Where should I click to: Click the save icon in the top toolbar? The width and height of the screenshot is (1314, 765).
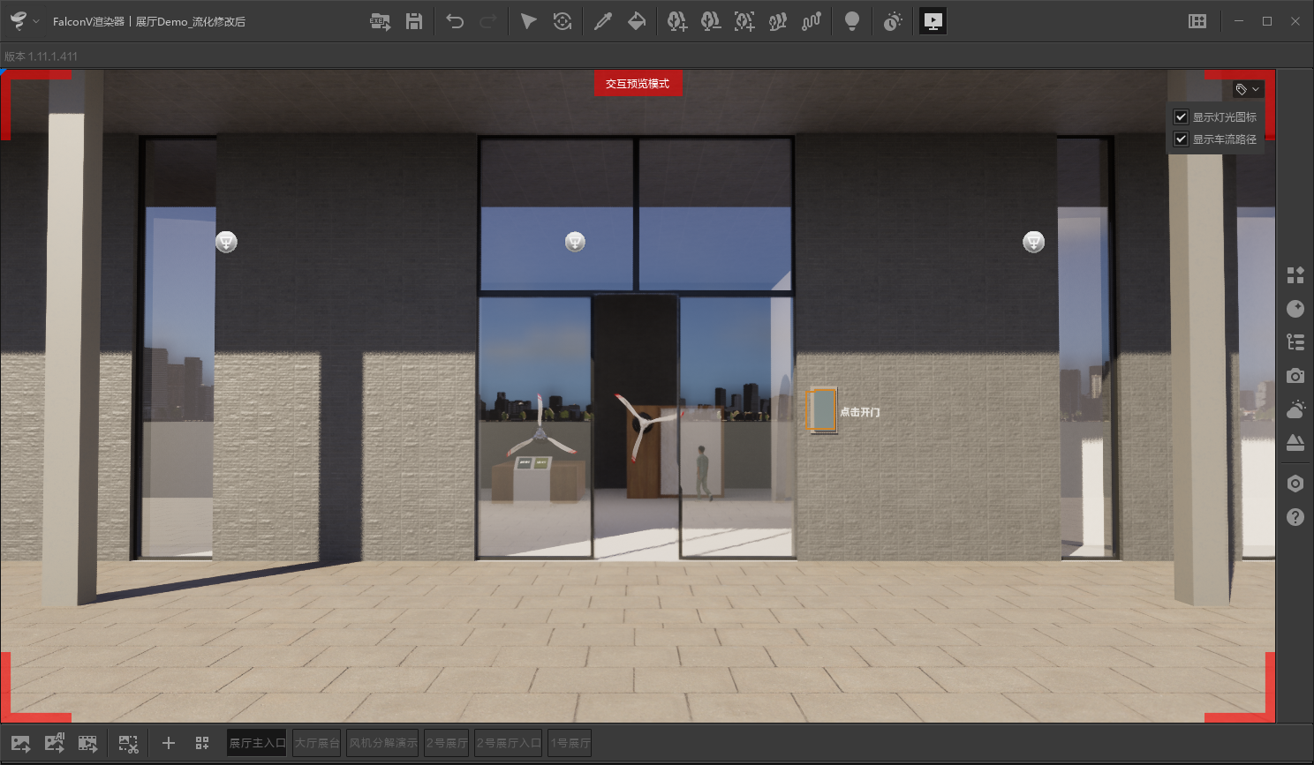[413, 20]
